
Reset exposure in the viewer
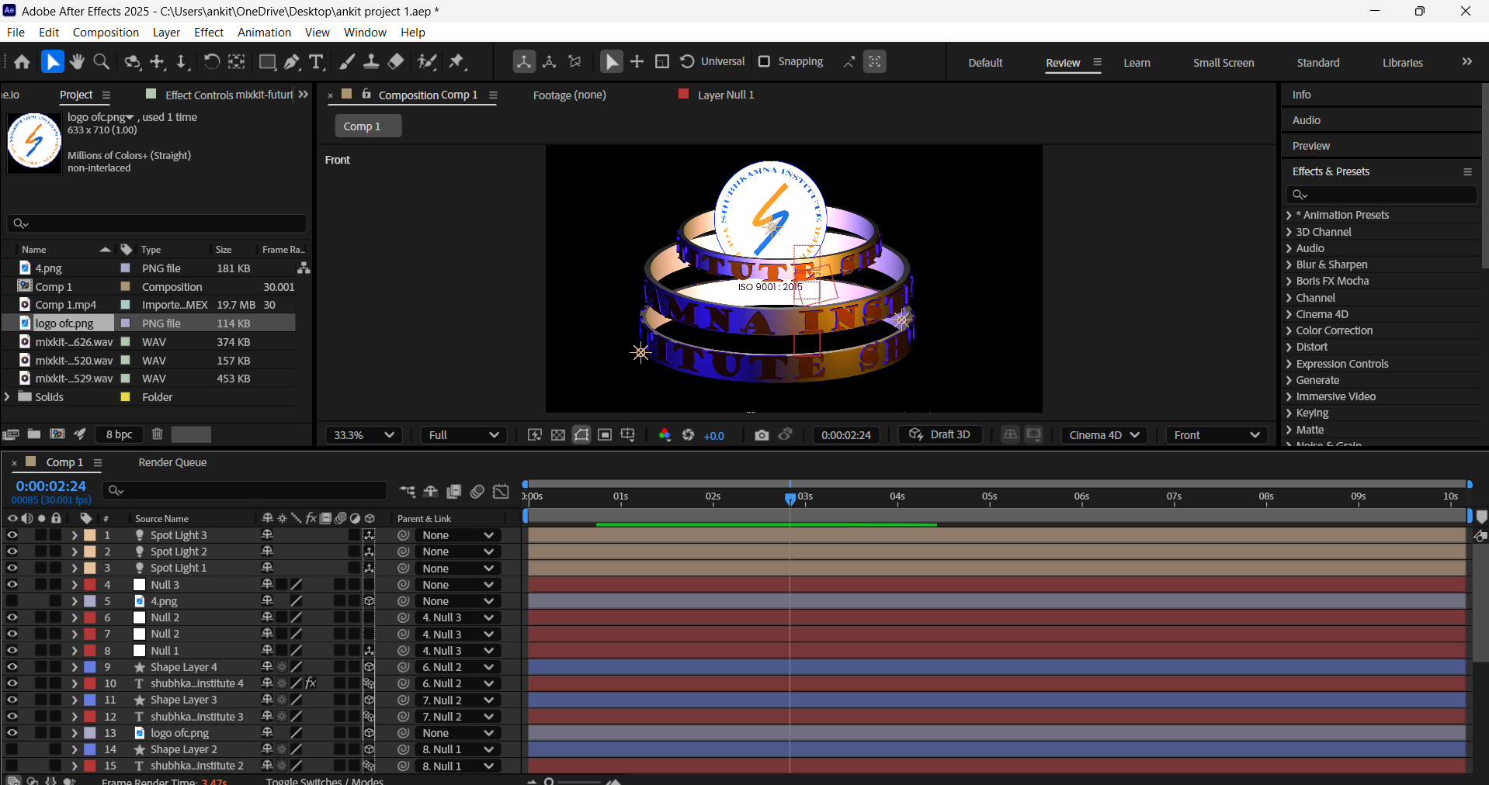(688, 435)
